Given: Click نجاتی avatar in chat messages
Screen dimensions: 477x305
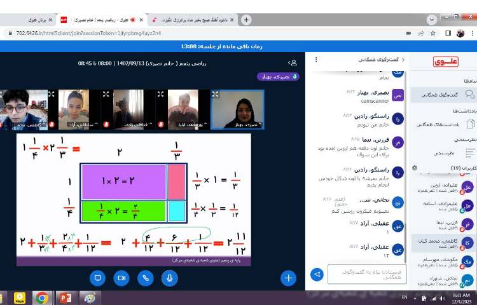Looking at the screenshot, I should (x=397, y=202).
